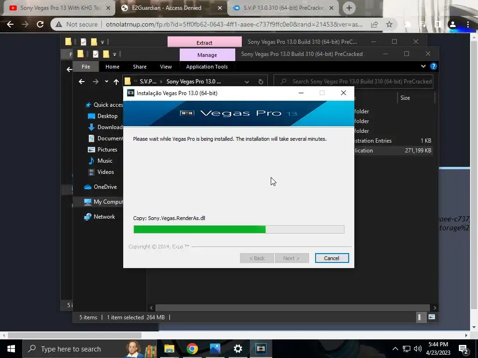Screen dimensions: 478x358
Task: Refresh the Explorer folder view
Action: pos(260,82)
